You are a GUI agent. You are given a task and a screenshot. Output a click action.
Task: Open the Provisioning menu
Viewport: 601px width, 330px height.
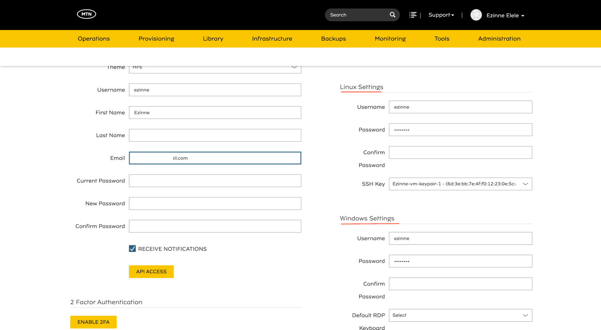(x=156, y=39)
